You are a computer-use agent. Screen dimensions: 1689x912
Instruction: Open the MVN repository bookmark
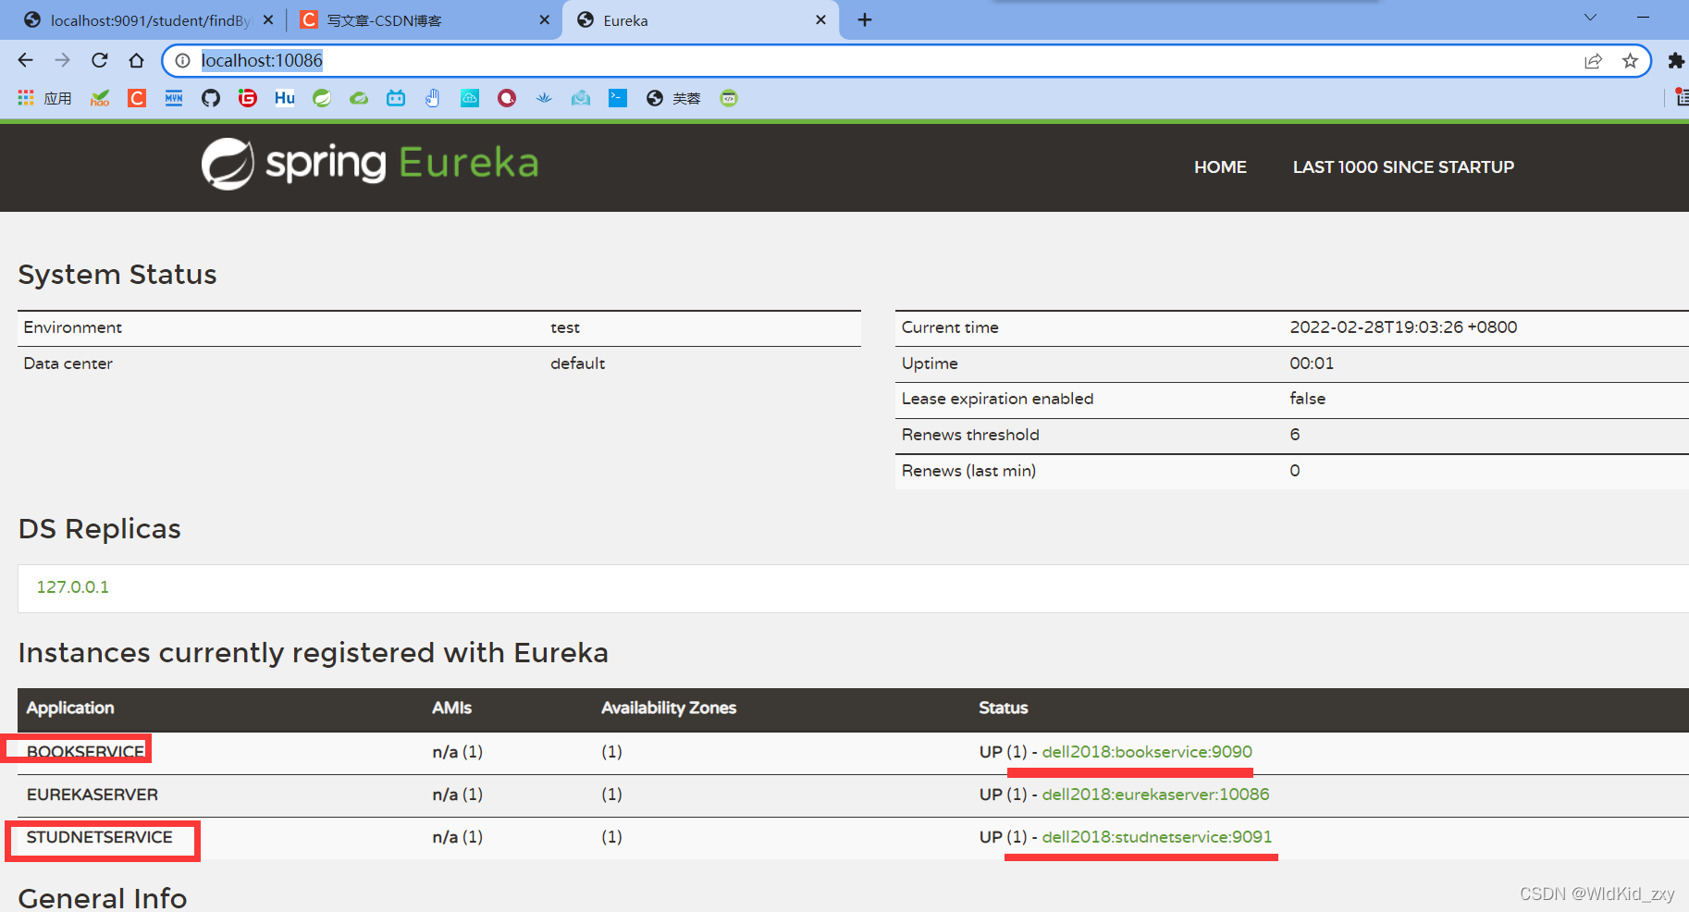click(x=174, y=98)
